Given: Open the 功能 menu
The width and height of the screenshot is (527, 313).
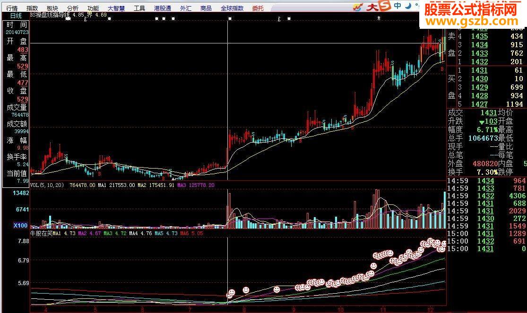Looking at the screenshot, I should click(x=93, y=8).
